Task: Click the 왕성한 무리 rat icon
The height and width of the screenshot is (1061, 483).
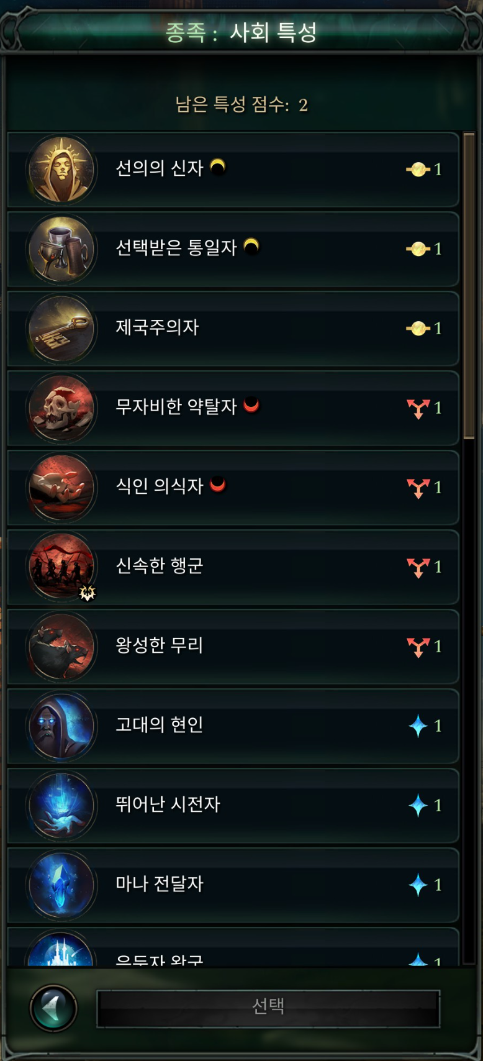Action: coord(61,647)
